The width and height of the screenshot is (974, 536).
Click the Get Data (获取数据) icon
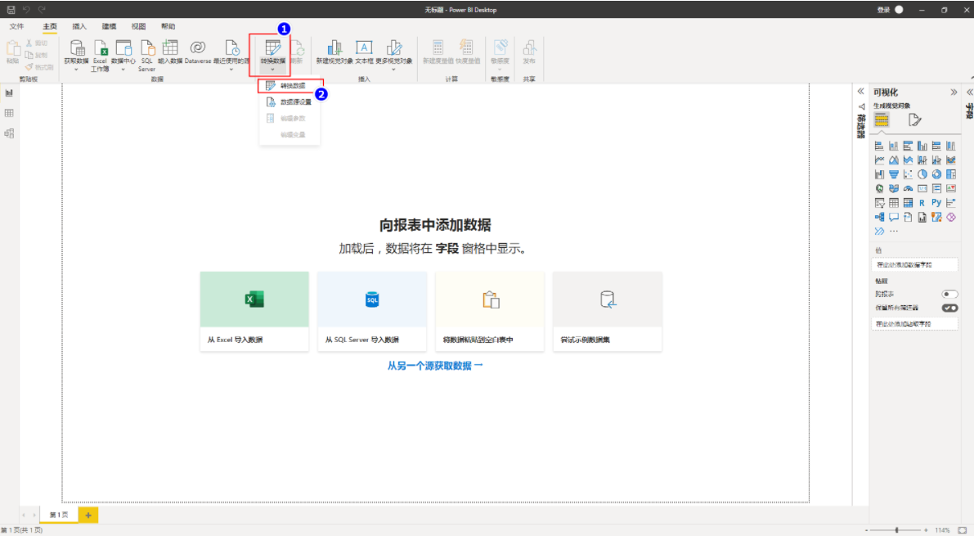[x=77, y=47]
